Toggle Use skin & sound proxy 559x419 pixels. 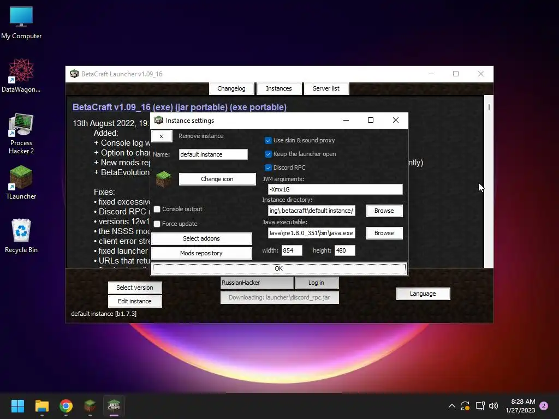tap(268, 140)
